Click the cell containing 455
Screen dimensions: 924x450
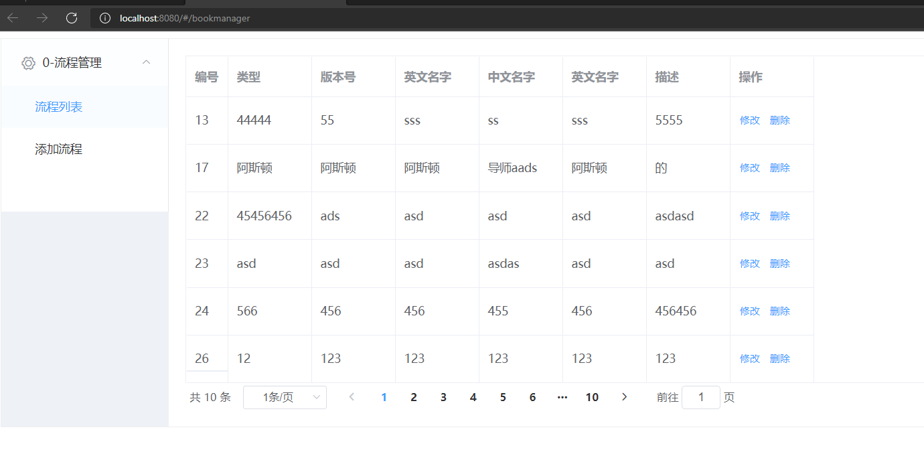tap(521, 311)
